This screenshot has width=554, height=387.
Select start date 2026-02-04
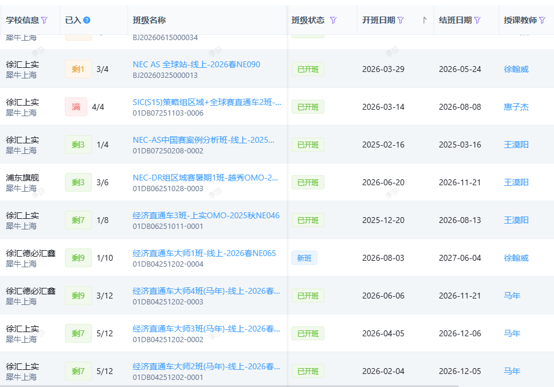click(383, 372)
